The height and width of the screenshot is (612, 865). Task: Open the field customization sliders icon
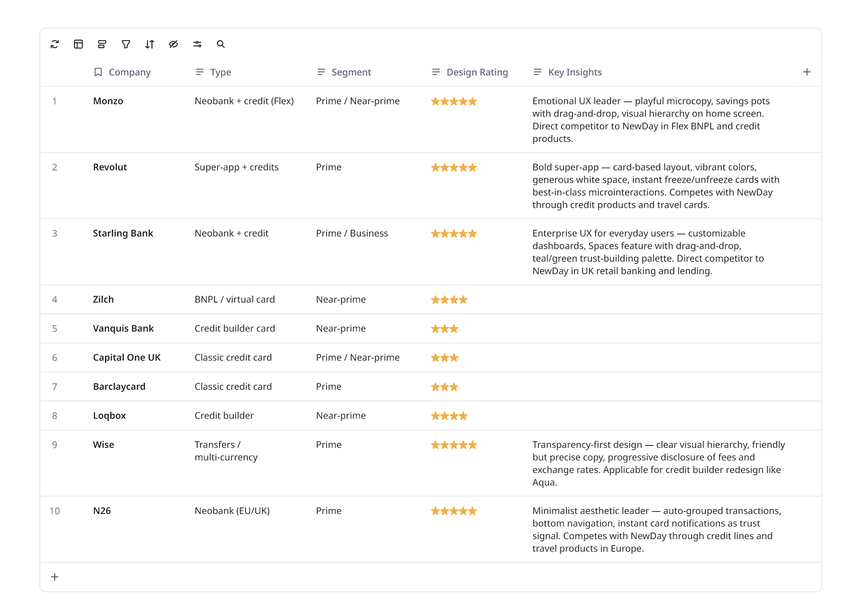[197, 44]
